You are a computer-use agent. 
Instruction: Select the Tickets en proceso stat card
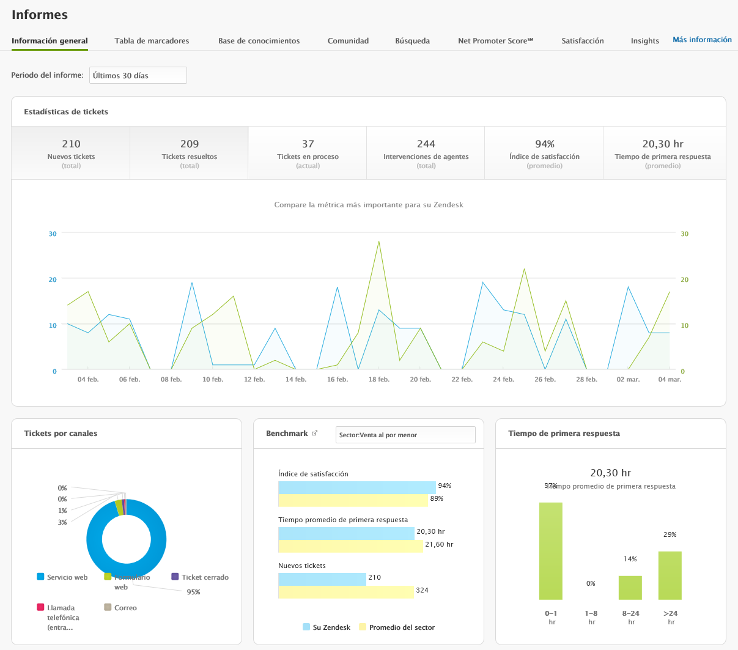click(x=307, y=153)
